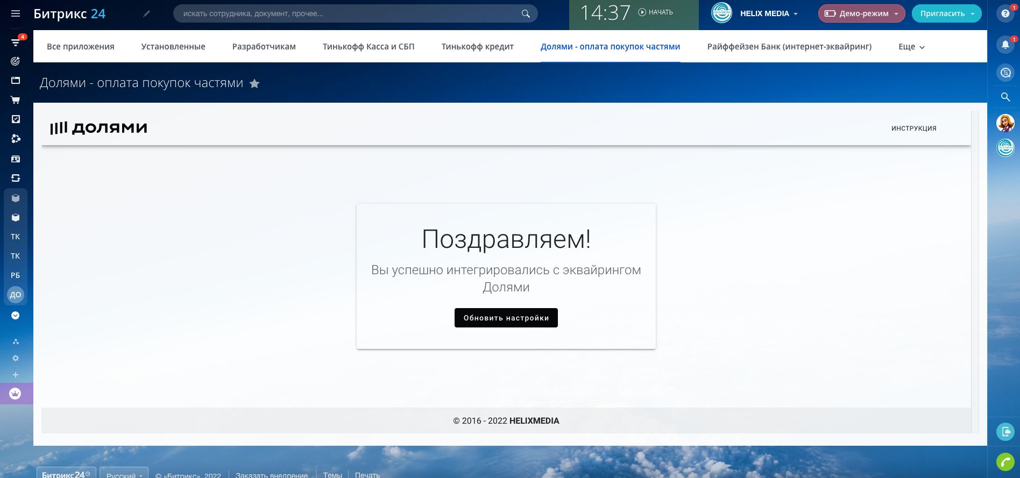Click the mobile app cloud icon bottom right
The height and width of the screenshot is (478, 1020).
pyautogui.click(x=1005, y=432)
